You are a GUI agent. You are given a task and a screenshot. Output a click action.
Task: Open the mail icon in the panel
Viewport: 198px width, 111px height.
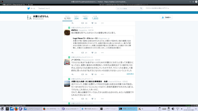[12, 109]
